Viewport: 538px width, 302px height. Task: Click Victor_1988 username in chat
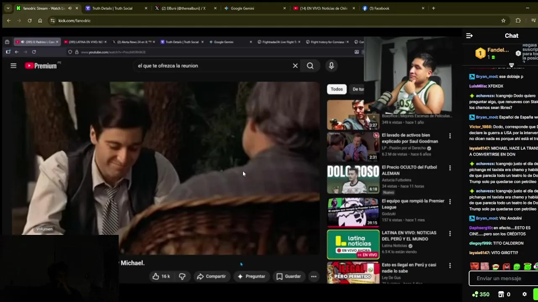click(x=480, y=127)
